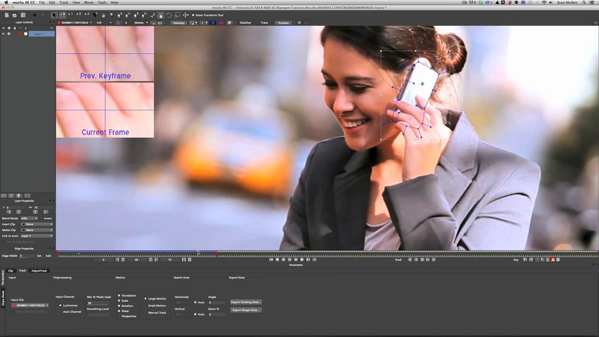599x337 pixels.
Task: Select the Insert Point arrow-plus tool
Action: (95, 15)
